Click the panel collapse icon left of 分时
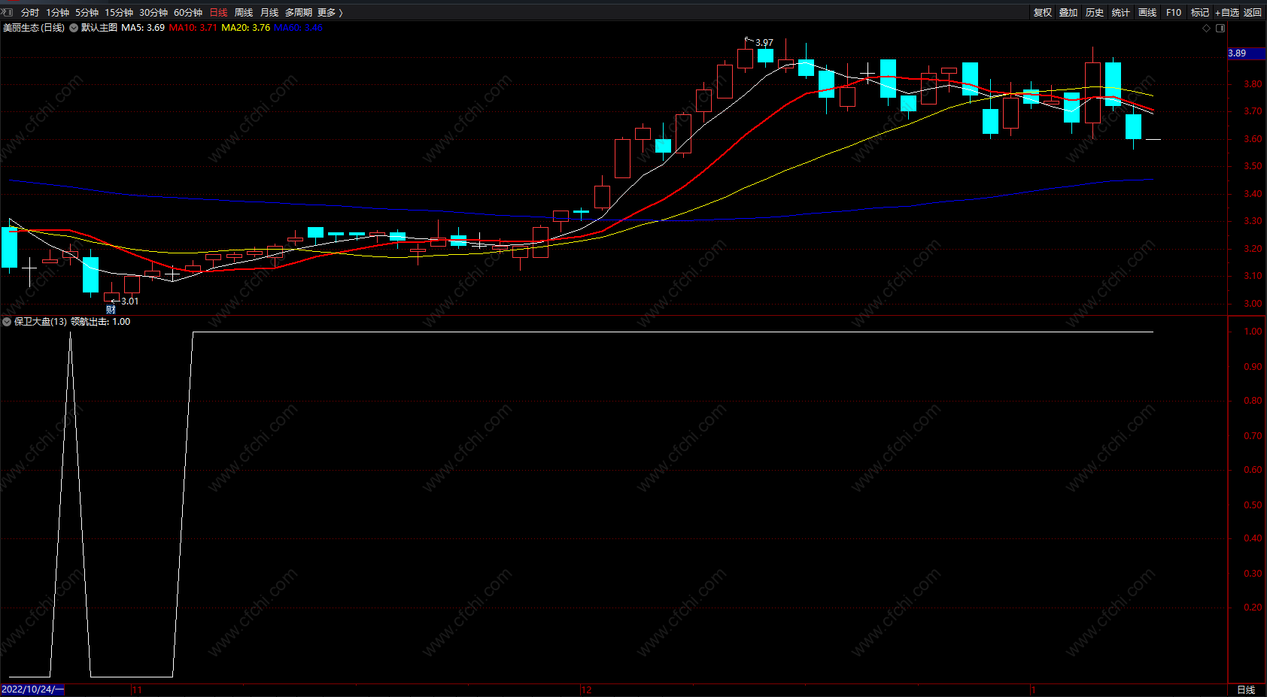Image resolution: width=1267 pixels, height=697 pixels. pos(8,12)
